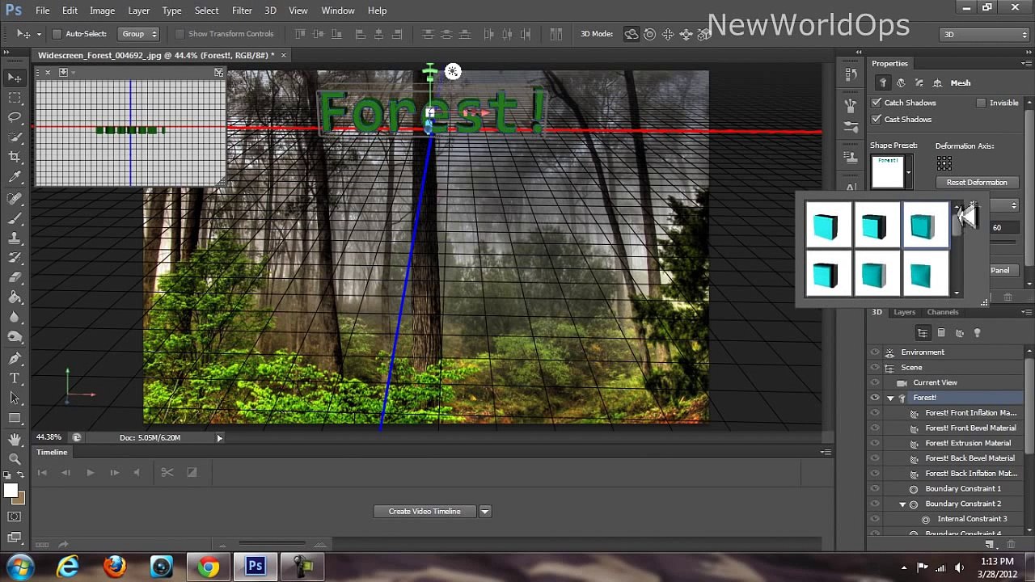Hide the Forest! mesh
This screenshot has width=1035, height=582.
pos(875,398)
